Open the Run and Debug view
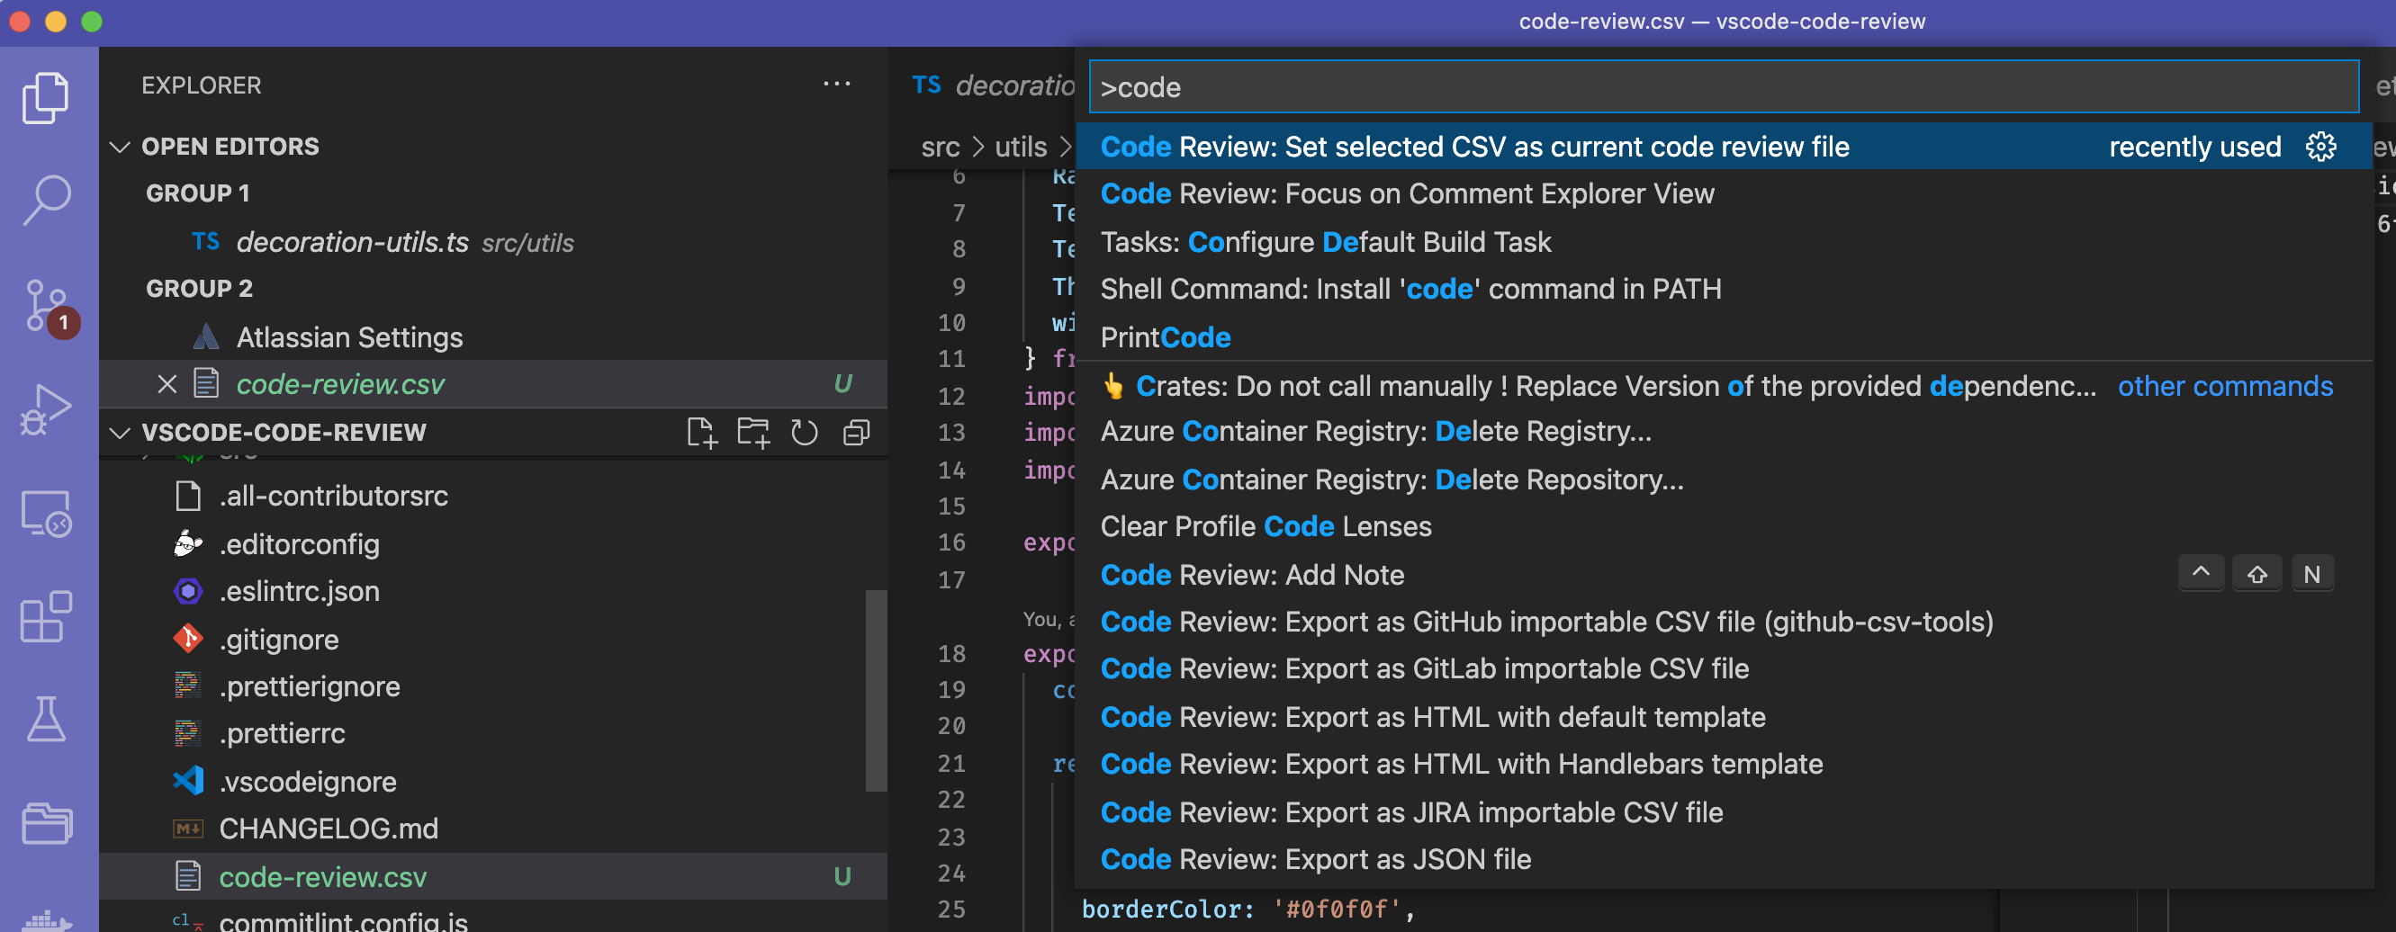 [47, 408]
